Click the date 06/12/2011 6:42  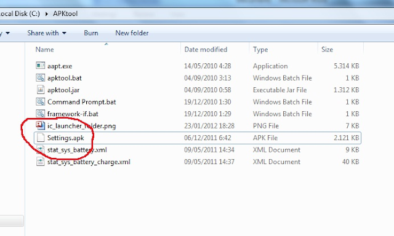click(207, 138)
